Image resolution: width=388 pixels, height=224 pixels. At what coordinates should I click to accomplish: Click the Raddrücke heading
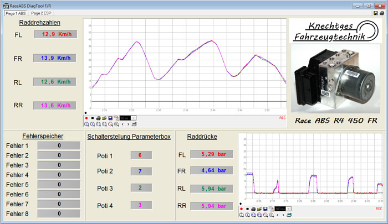point(202,137)
